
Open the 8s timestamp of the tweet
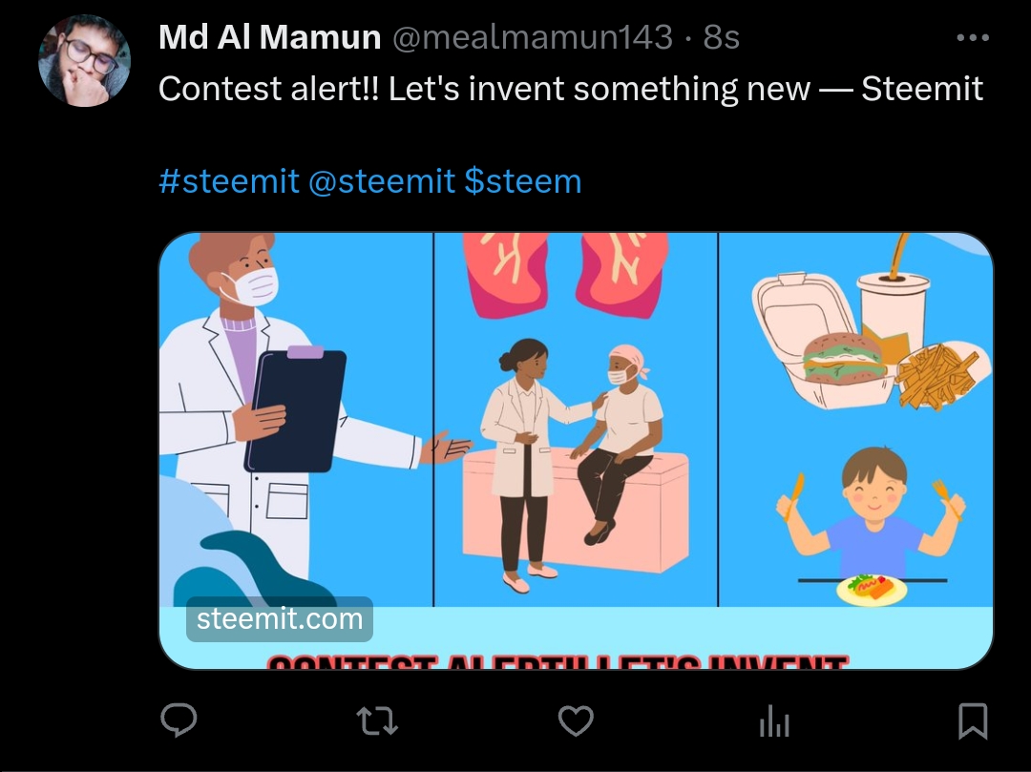[722, 37]
